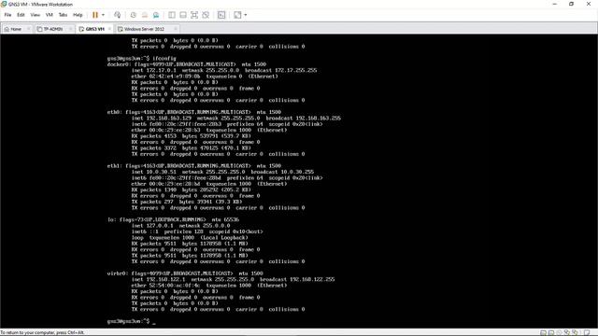The width and height of the screenshot is (598, 336).
Task: Open the snapshot manager
Action: 156,15
